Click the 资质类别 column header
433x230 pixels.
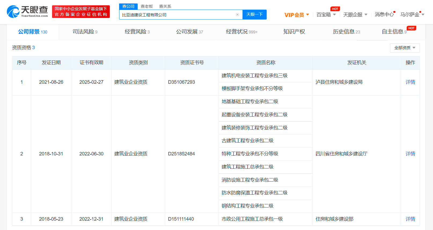pyautogui.click(x=138, y=63)
